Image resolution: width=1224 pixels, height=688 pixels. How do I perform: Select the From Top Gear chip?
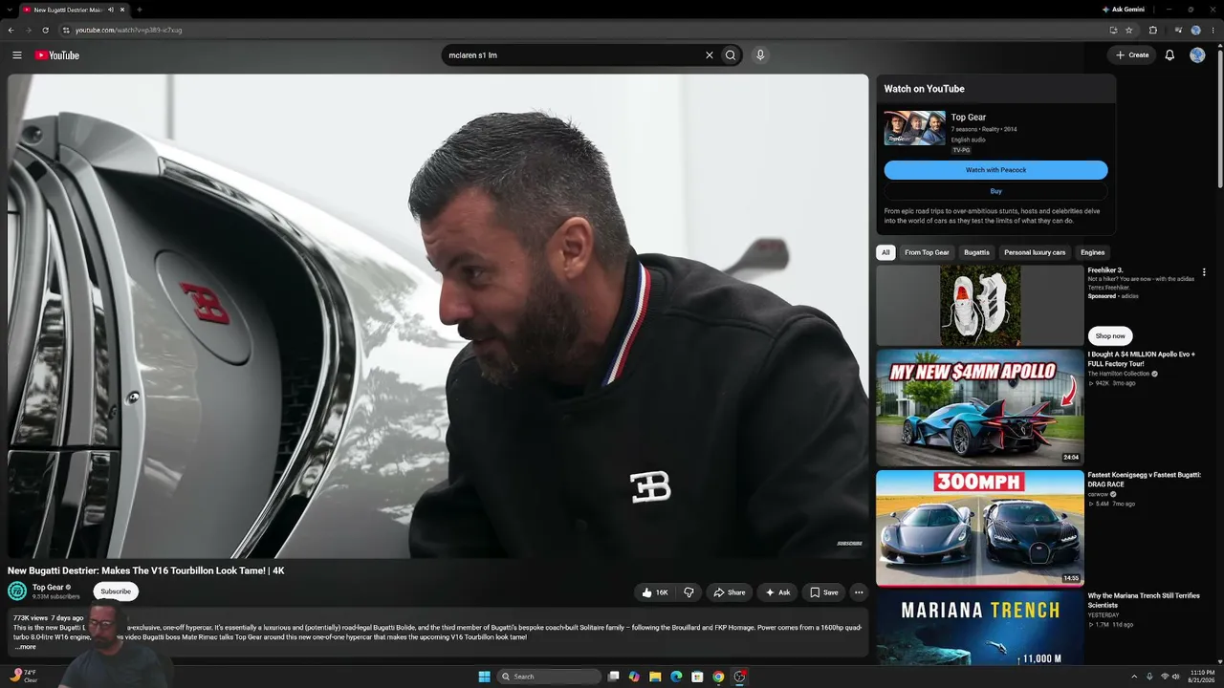click(927, 252)
